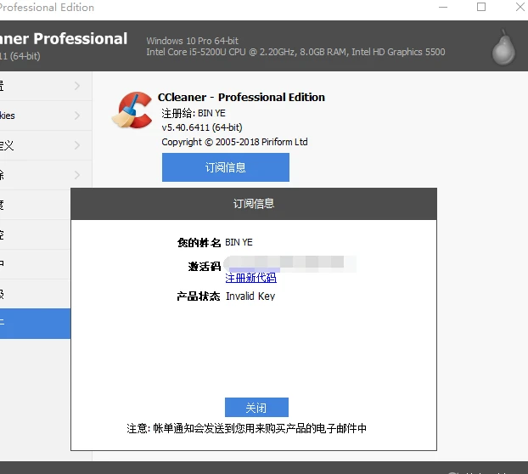Click the Intel Core i5-5200U hardware line
528x474 pixels.
[x=295, y=52]
